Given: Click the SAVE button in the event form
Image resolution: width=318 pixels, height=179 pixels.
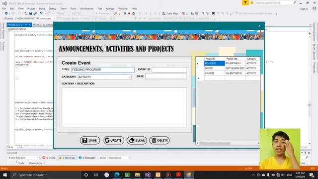Looking at the screenshot, I should [90, 140].
